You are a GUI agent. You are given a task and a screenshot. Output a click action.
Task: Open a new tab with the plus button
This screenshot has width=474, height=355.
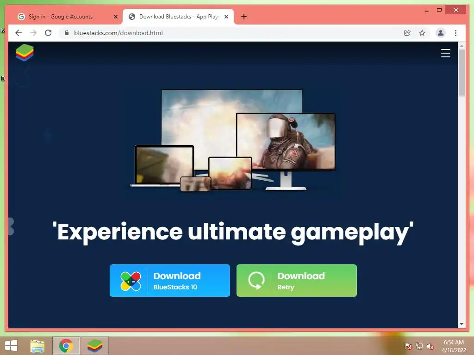pos(243,17)
